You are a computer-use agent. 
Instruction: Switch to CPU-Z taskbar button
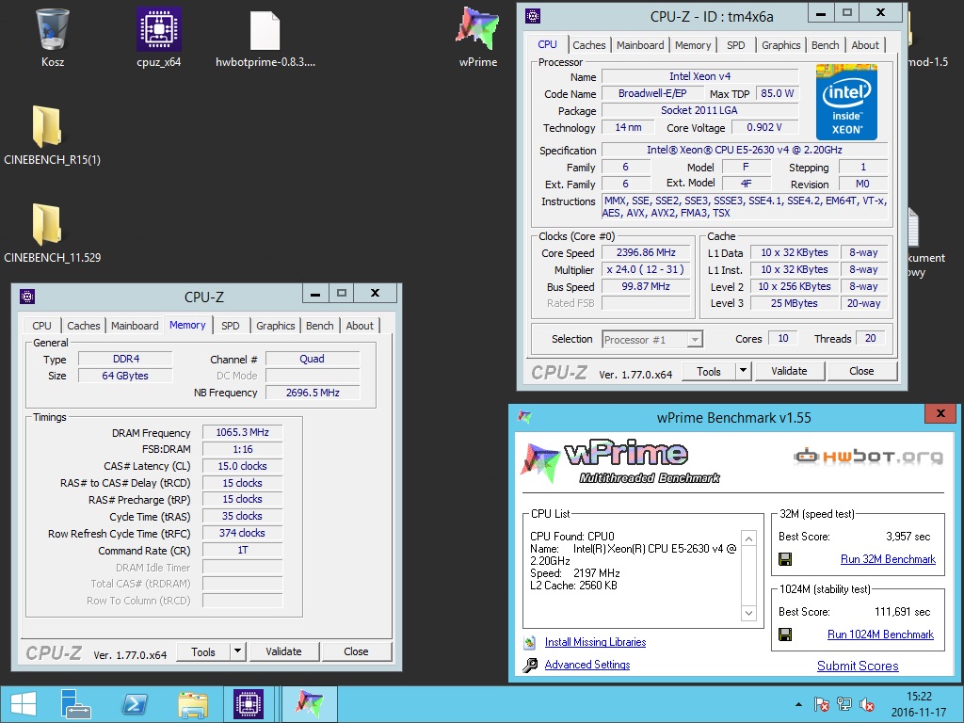pyautogui.click(x=249, y=704)
